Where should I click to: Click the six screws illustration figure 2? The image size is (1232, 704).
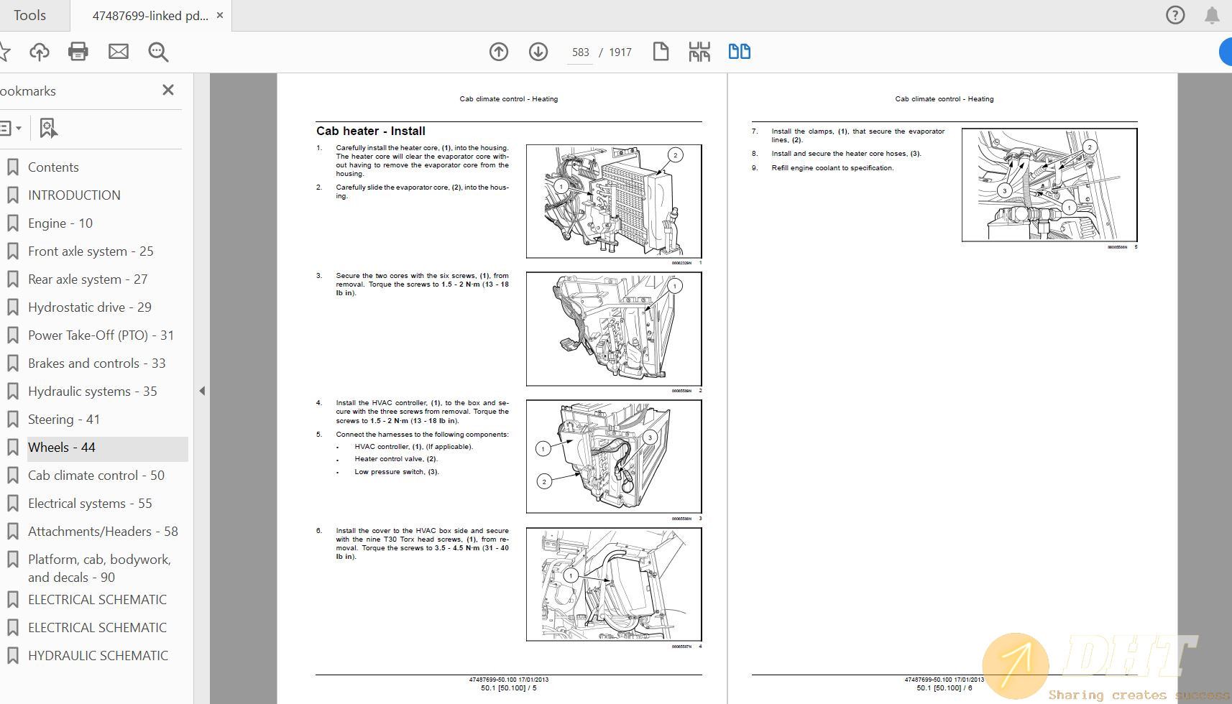(x=614, y=329)
